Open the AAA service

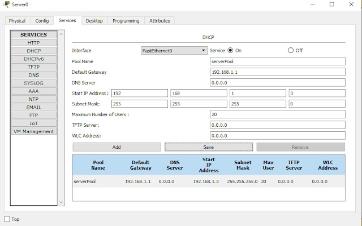tap(34, 91)
